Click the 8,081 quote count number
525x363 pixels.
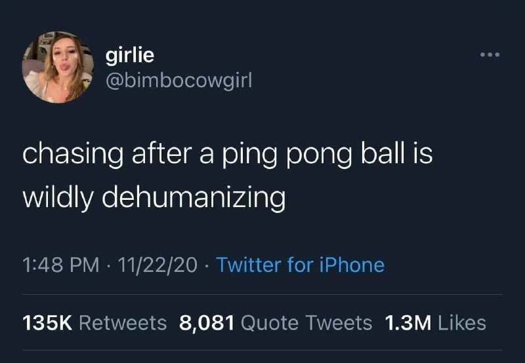(x=207, y=323)
